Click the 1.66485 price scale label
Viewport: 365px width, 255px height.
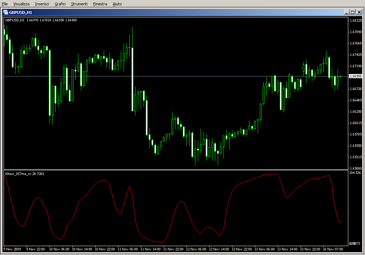pyautogui.click(x=356, y=100)
